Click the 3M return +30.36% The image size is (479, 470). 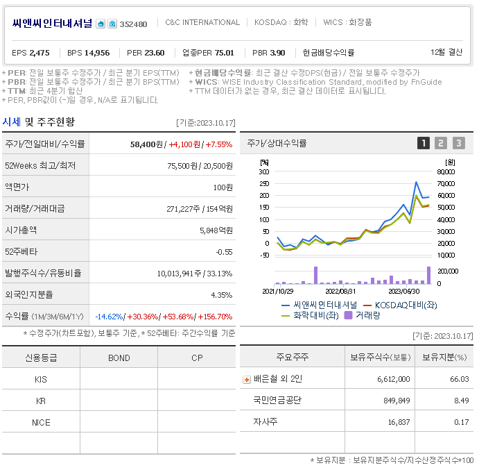click(142, 317)
